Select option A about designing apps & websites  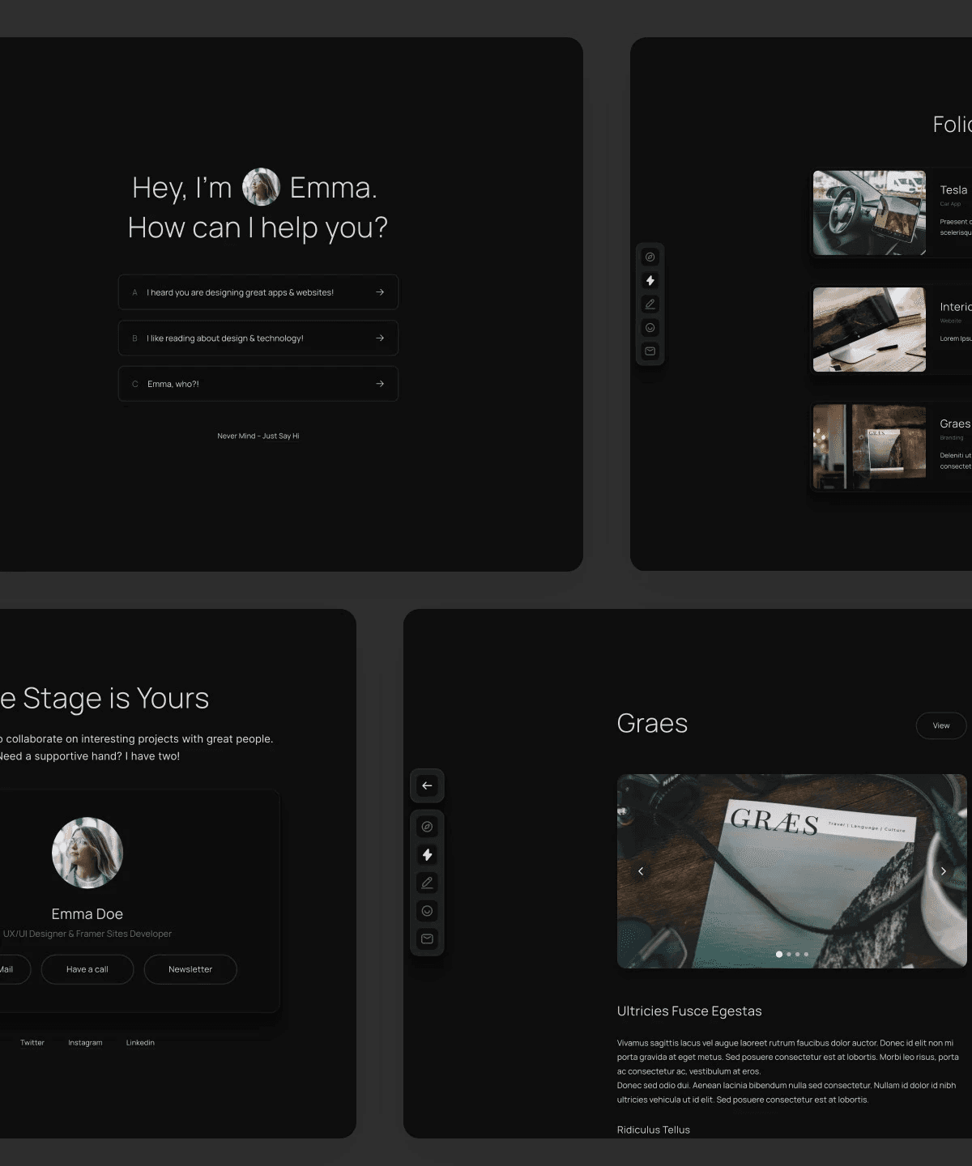point(258,292)
